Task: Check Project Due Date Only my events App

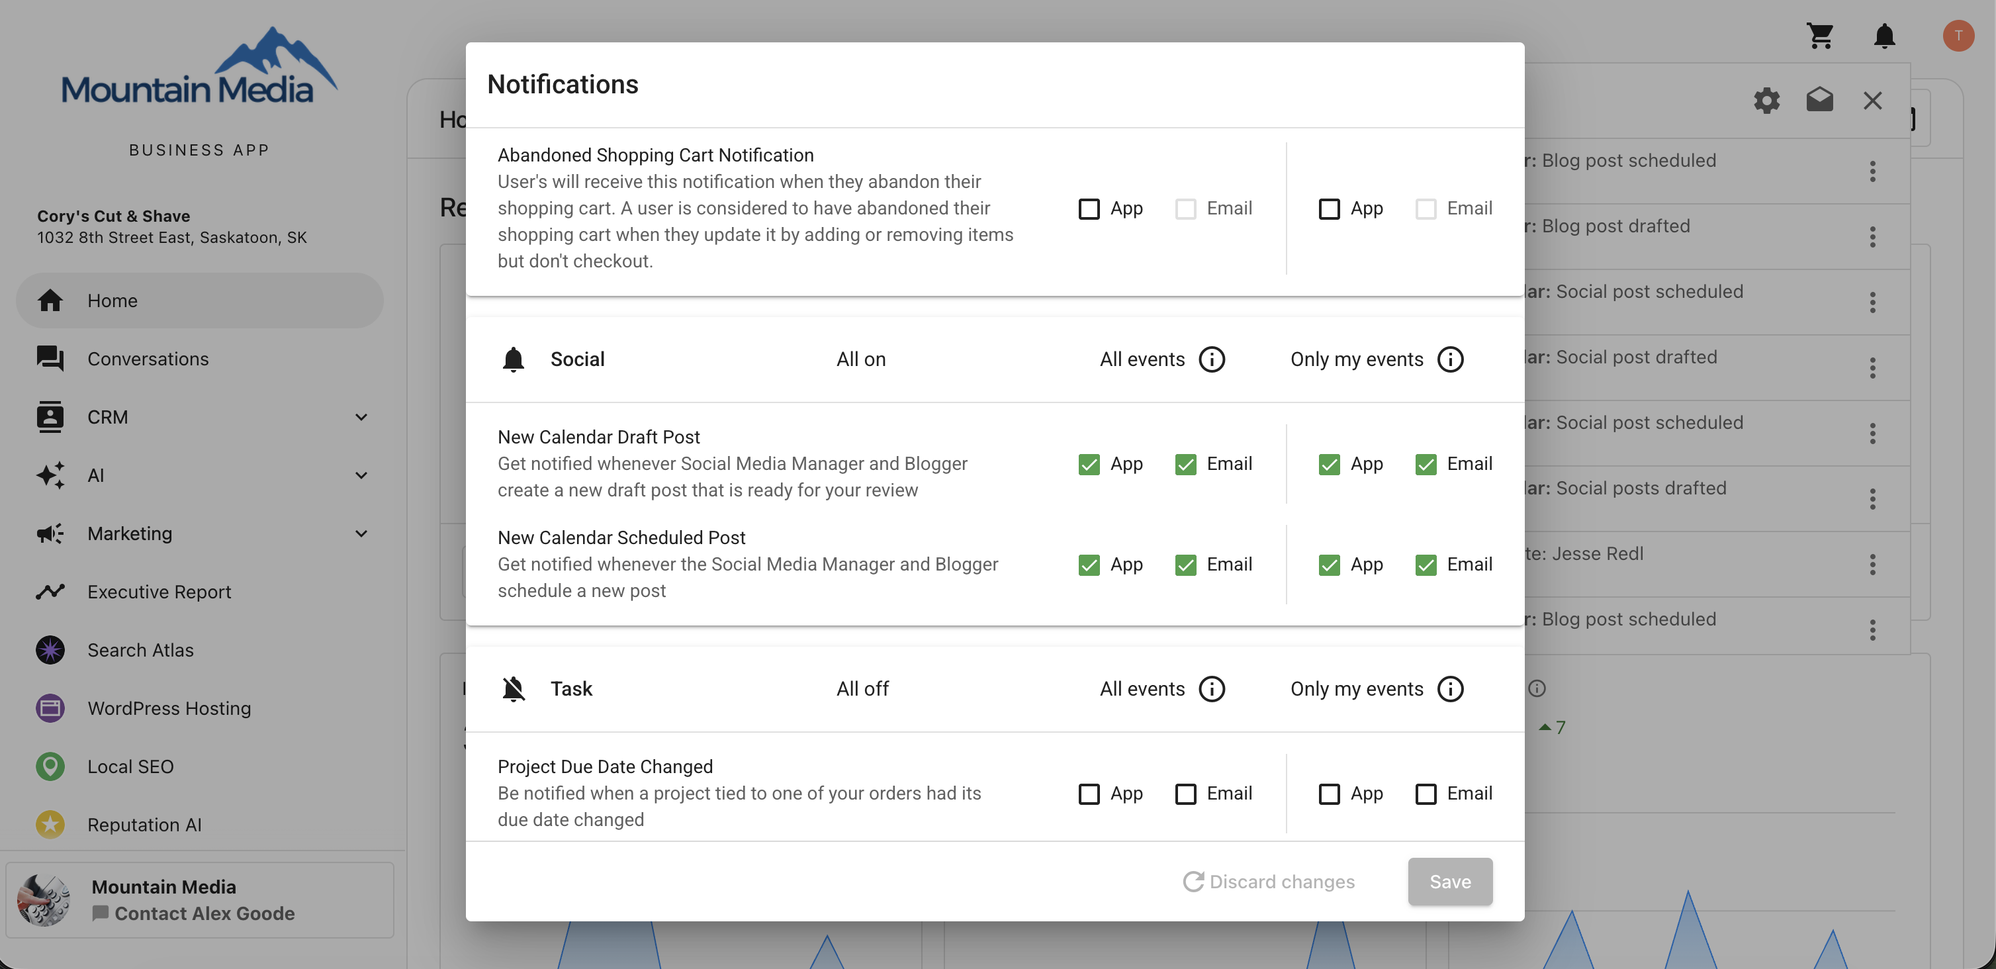Action: click(x=1330, y=794)
